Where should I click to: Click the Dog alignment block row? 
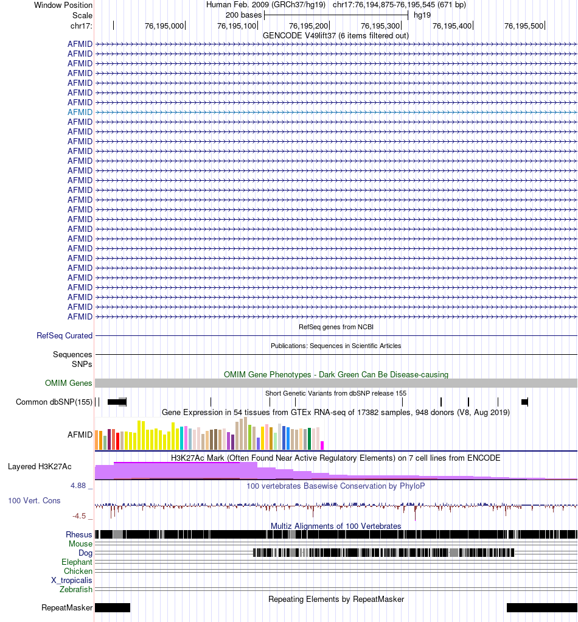coord(383,553)
